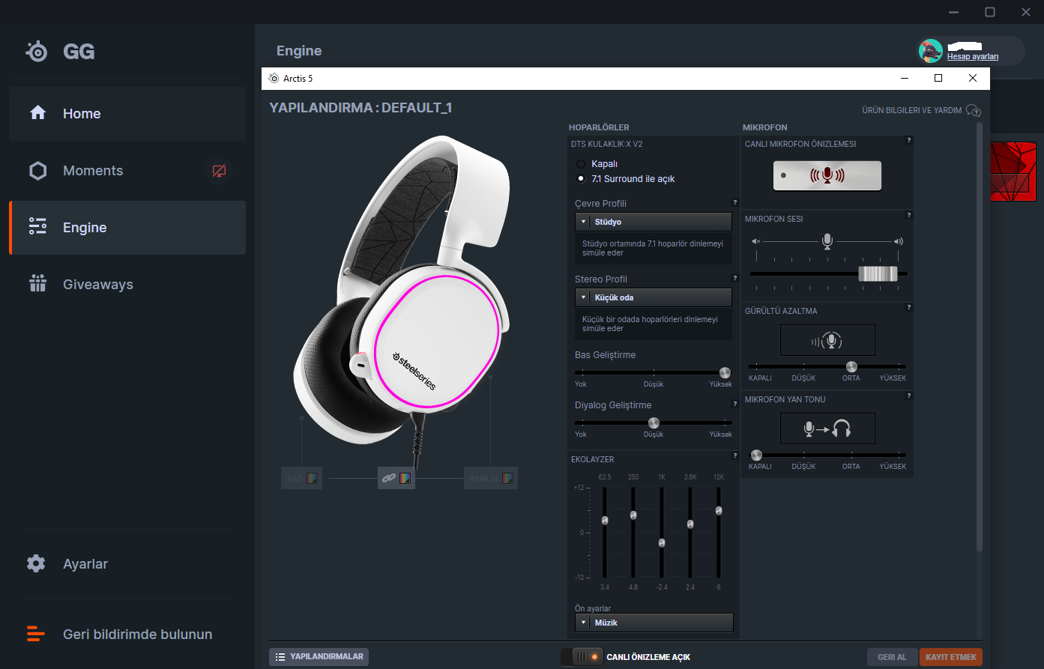Click the KAYIT ETMEK button
The image size is (1044, 669).
pos(951,657)
